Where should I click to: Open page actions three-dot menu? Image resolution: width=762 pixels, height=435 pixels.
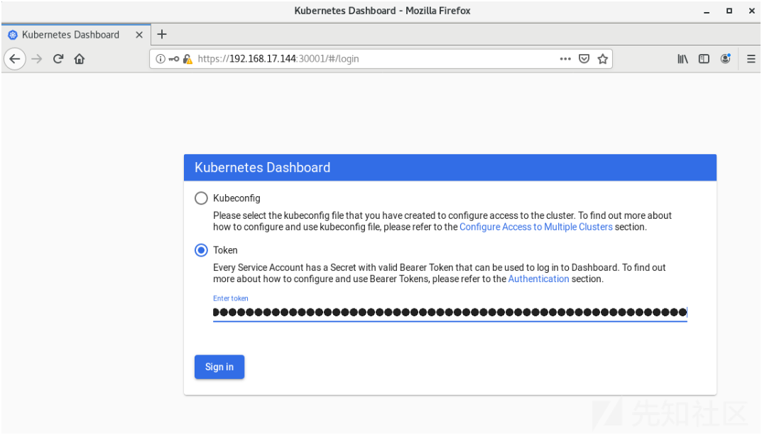[x=565, y=59]
